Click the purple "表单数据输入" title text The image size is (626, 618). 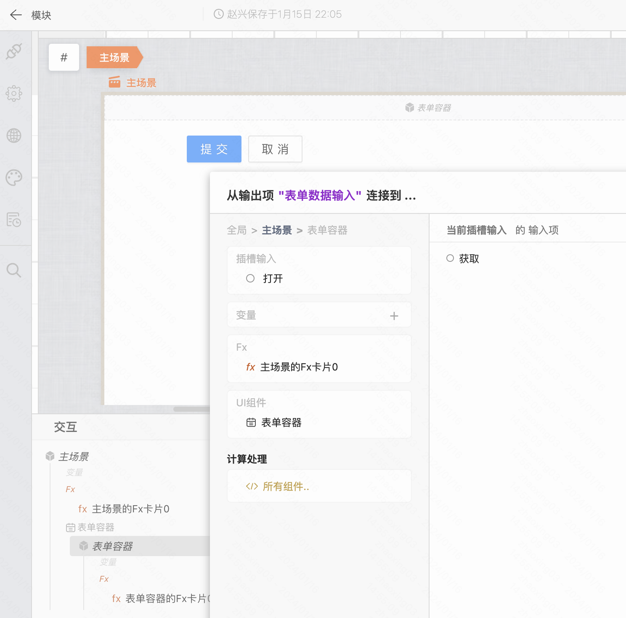click(x=320, y=195)
